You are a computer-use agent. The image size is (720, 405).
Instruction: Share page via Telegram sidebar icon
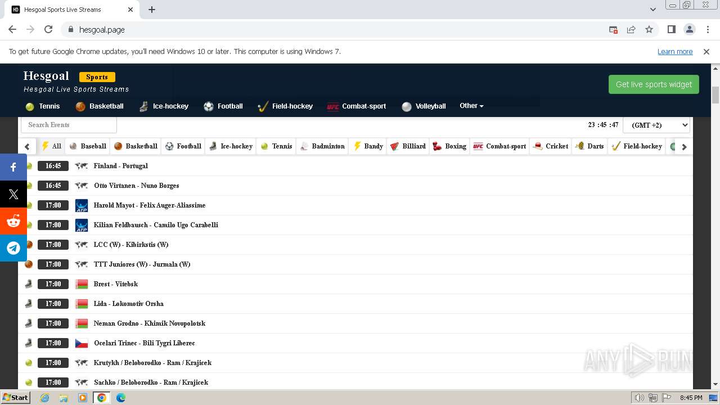(13, 248)
